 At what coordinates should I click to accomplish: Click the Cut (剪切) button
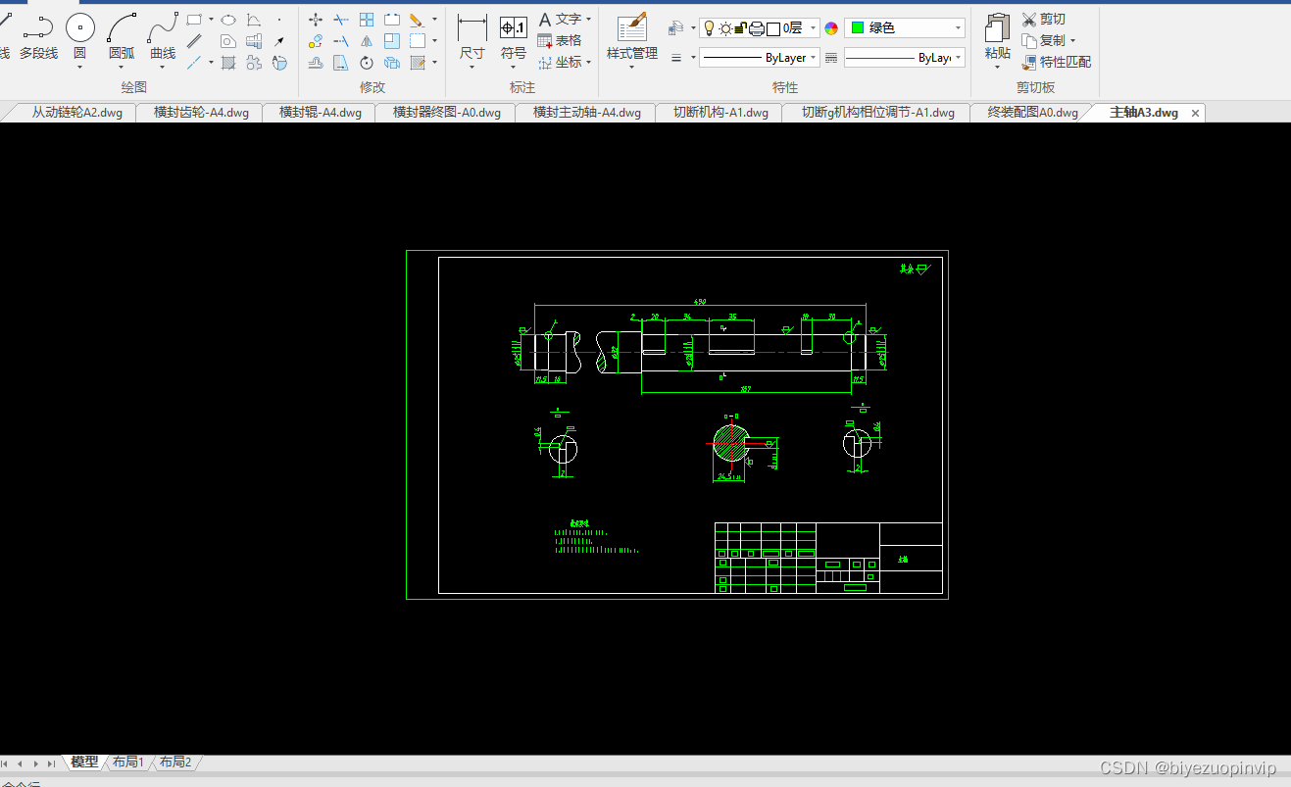[x=1043, y=19]
